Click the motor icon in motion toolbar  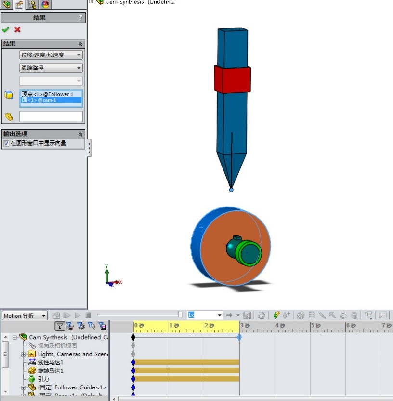click(301, 315)
